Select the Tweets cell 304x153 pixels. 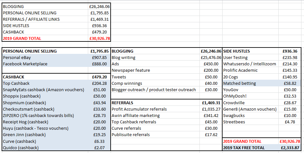155,77
